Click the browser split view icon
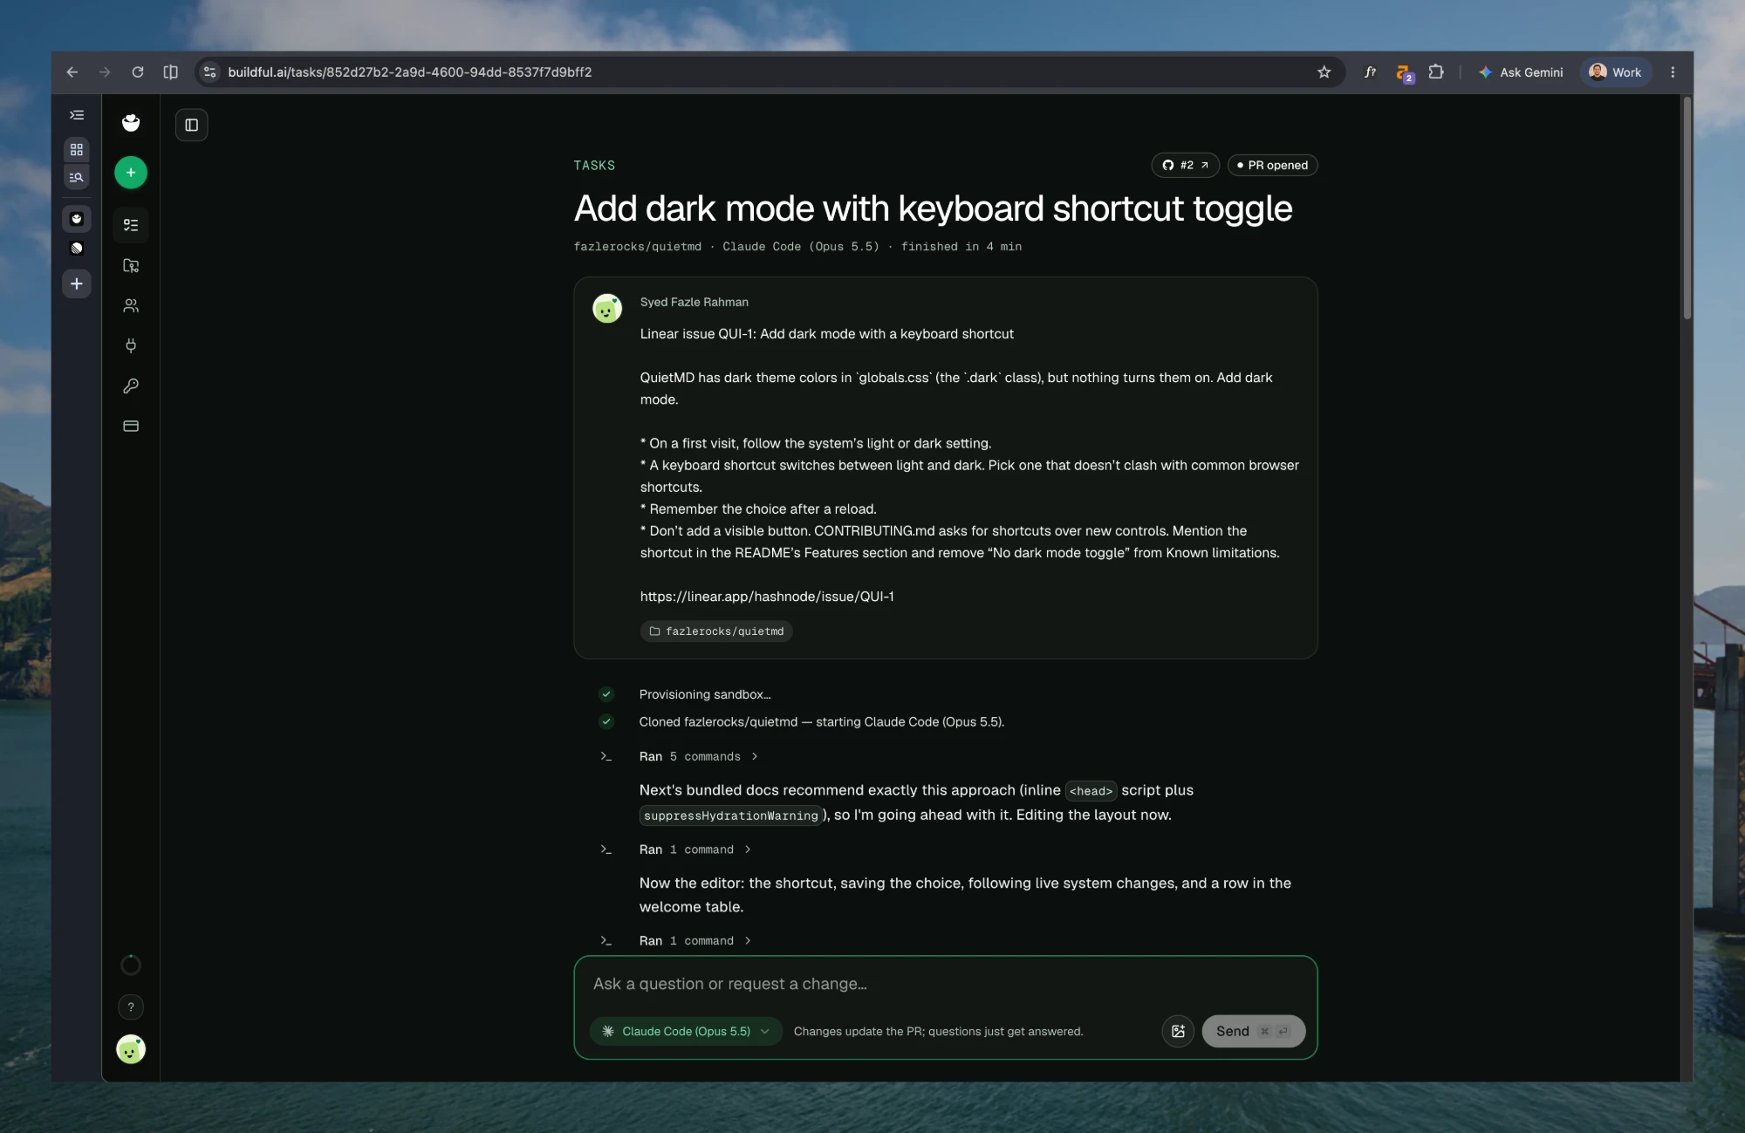Image resolution: width=1745 pixels, height=1133 pixels. coord(171,72)
